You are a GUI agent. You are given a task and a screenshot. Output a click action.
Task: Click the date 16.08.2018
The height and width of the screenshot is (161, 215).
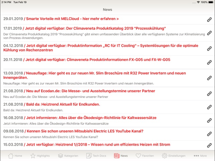[13, 118]
